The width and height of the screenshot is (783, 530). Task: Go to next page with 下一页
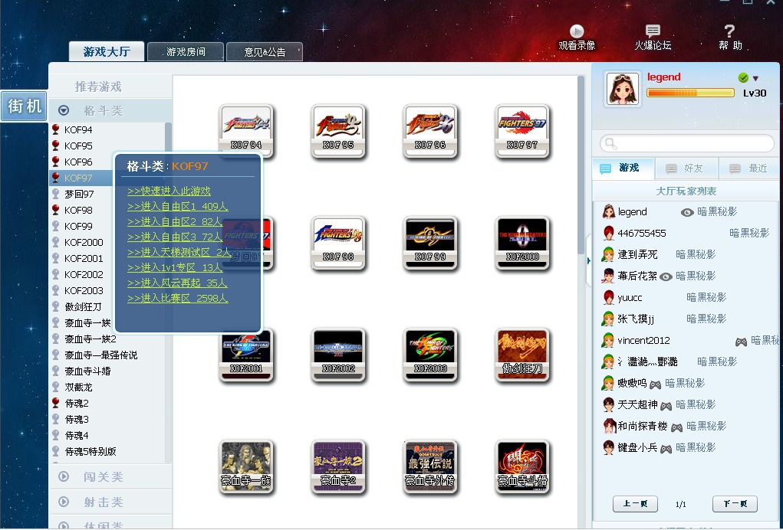coord(735,503)
